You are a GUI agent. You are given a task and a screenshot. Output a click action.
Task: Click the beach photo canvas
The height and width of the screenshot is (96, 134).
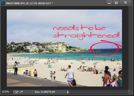[x=64, y=48]
